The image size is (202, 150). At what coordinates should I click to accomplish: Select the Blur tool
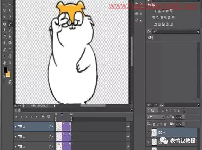coord(4,43)
